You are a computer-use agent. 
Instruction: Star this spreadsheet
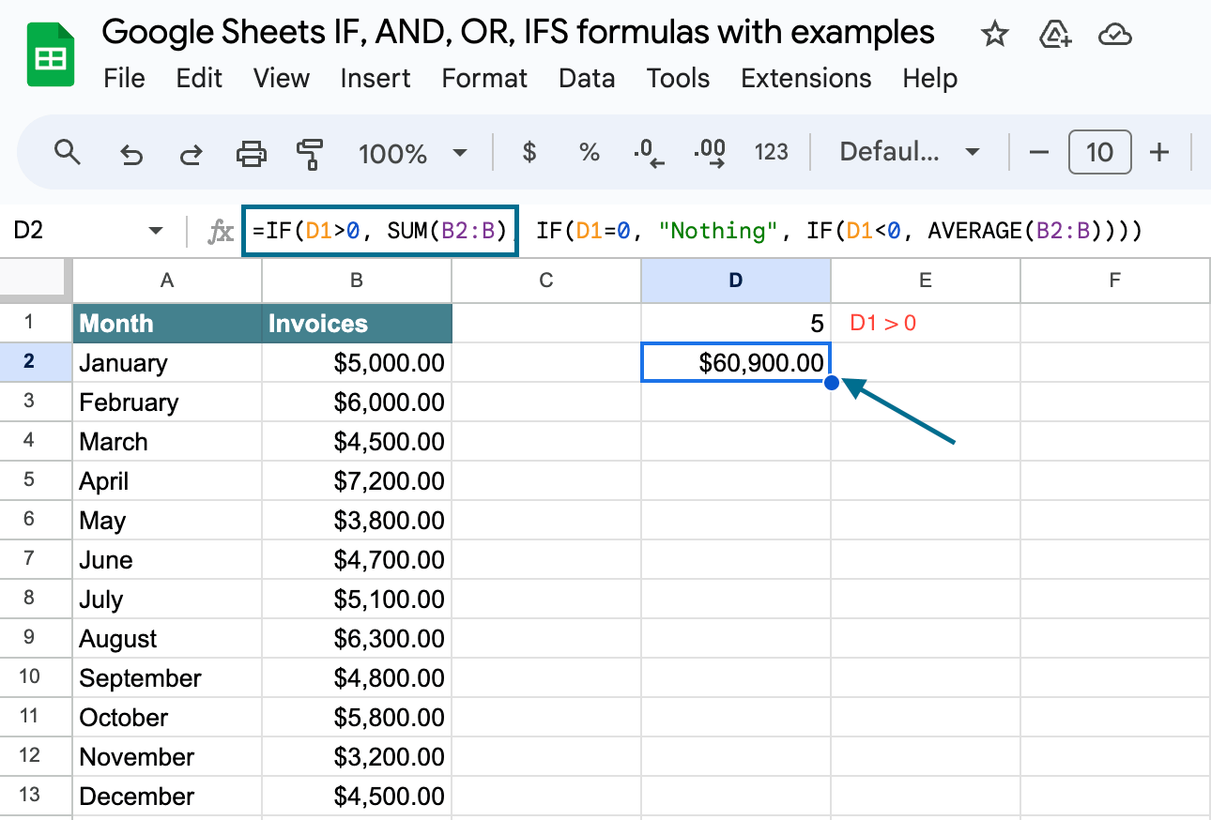coord(994,36)
